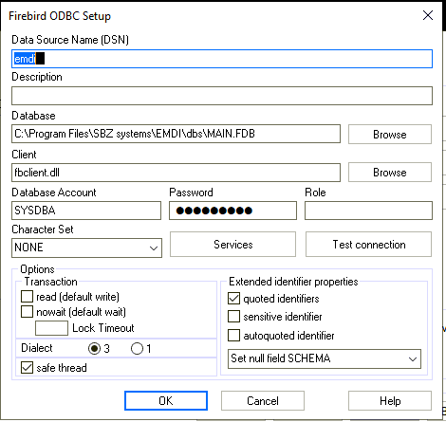This screenshot has width=446, height=422.
Task: Focus the Description text field
Action: (x=222, y=96)
